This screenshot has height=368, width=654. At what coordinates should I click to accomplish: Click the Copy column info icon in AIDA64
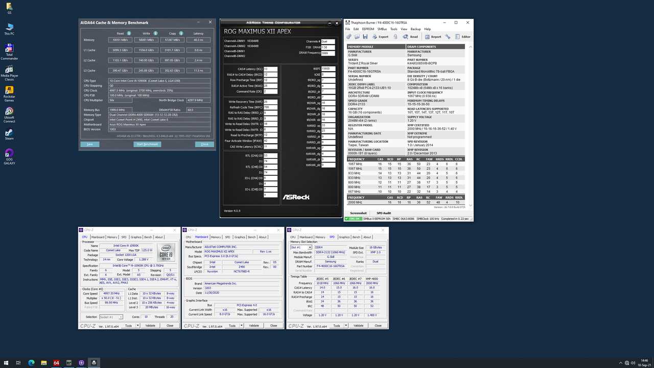(182, 34)
